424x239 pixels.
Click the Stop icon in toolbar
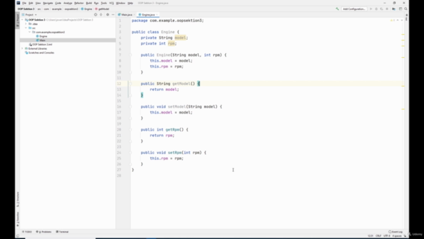tap(387, 9)
